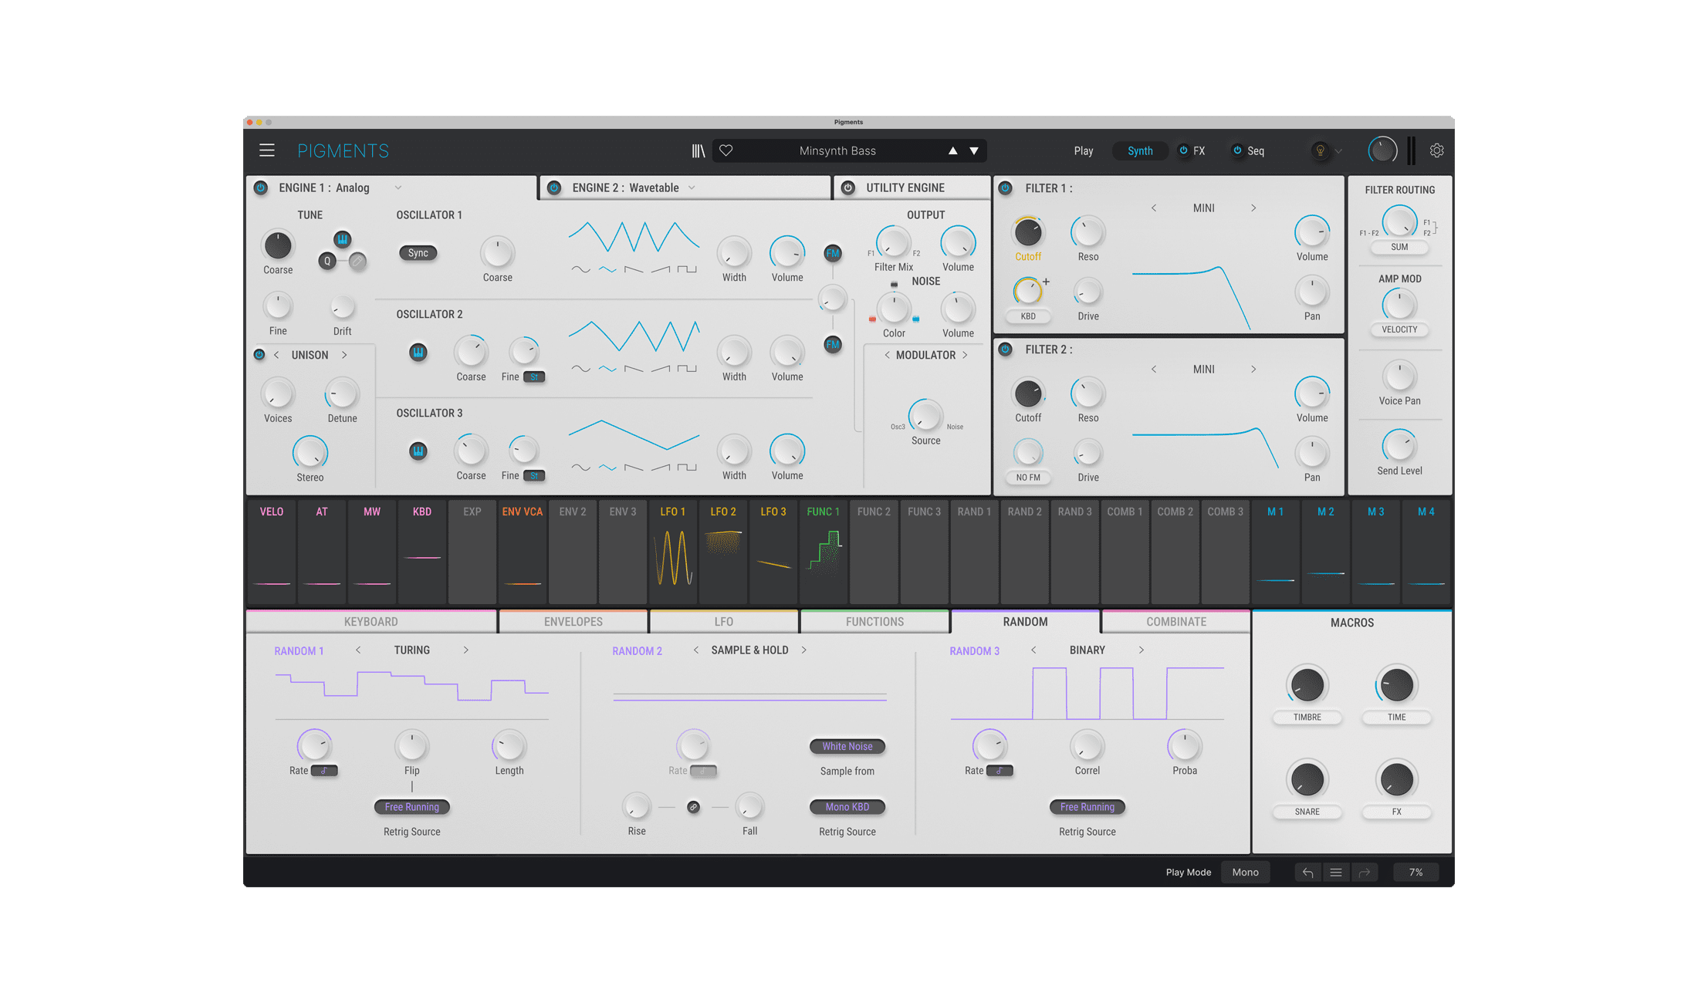The image size is (1698, 1003).
Task: Open the preset library browser icon
Action: point(698,150)
